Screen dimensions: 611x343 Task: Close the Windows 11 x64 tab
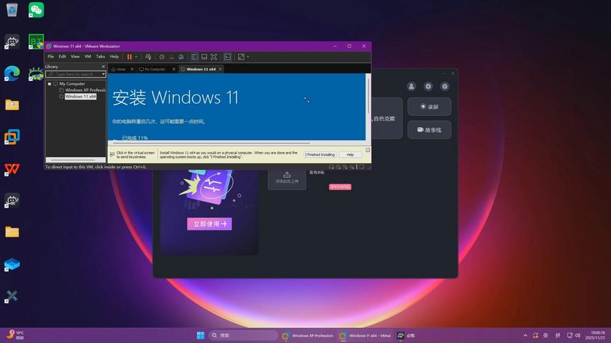220,69
